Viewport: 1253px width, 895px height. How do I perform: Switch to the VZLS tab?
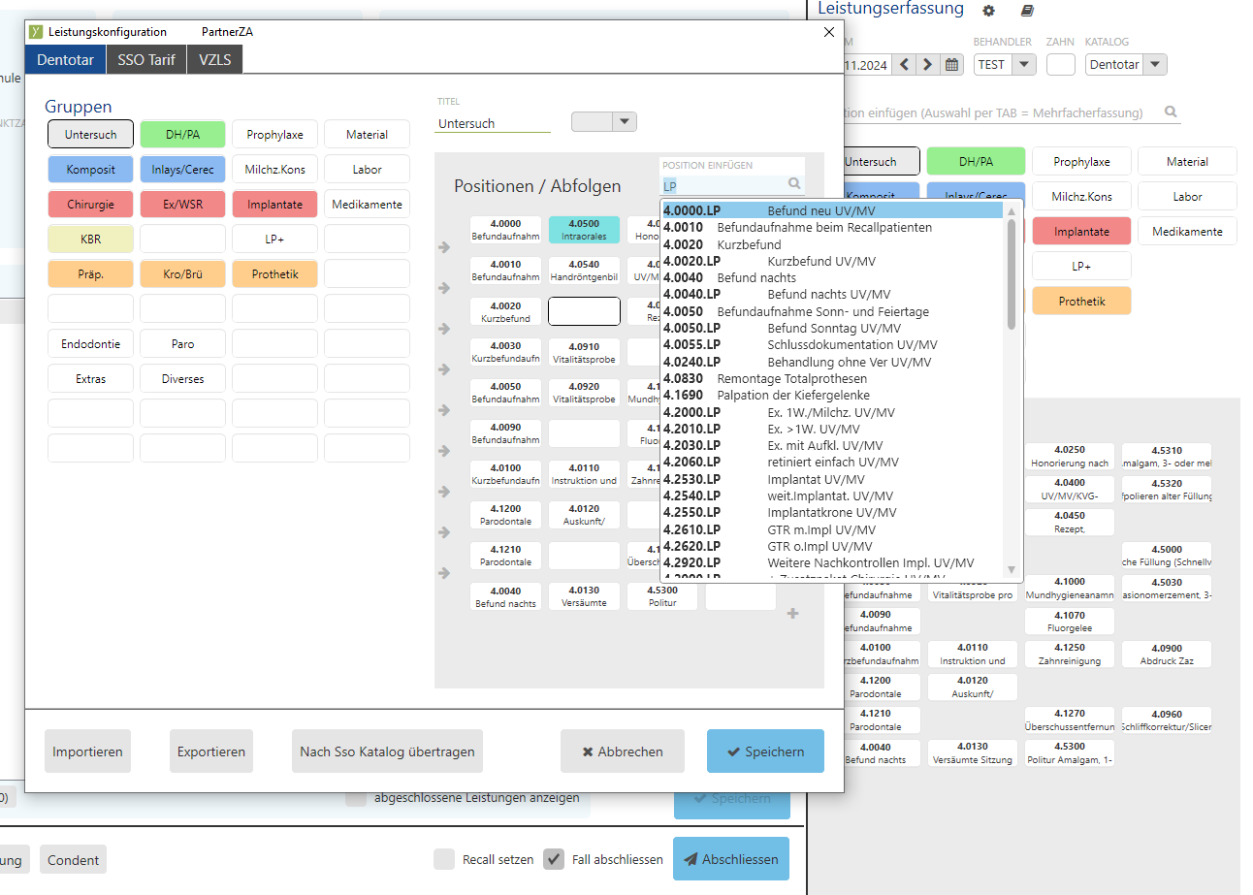(x=215, y=60)
